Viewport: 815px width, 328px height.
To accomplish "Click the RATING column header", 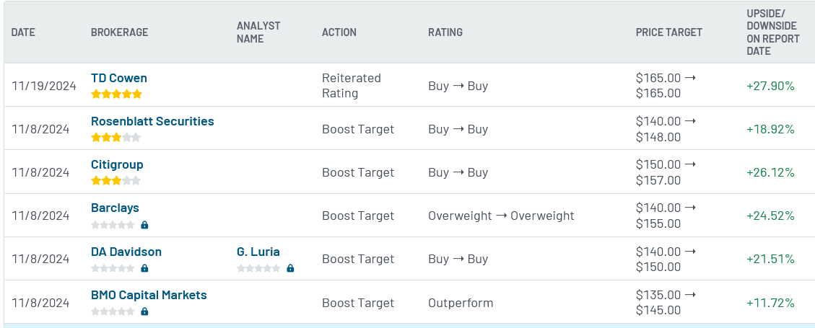I will [445, 32].
